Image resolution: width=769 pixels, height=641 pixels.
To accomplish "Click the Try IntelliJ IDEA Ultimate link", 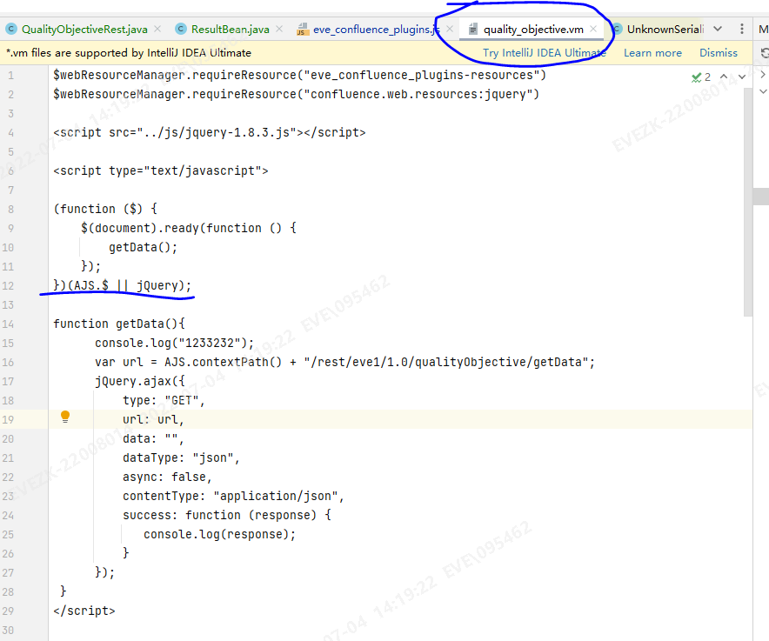I will (544, 53).
